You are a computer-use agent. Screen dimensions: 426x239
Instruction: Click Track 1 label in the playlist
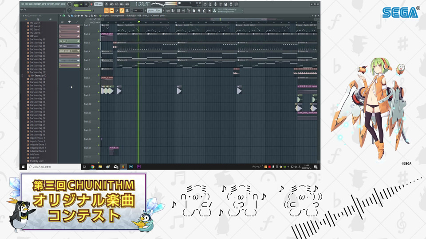coord(87,25)
